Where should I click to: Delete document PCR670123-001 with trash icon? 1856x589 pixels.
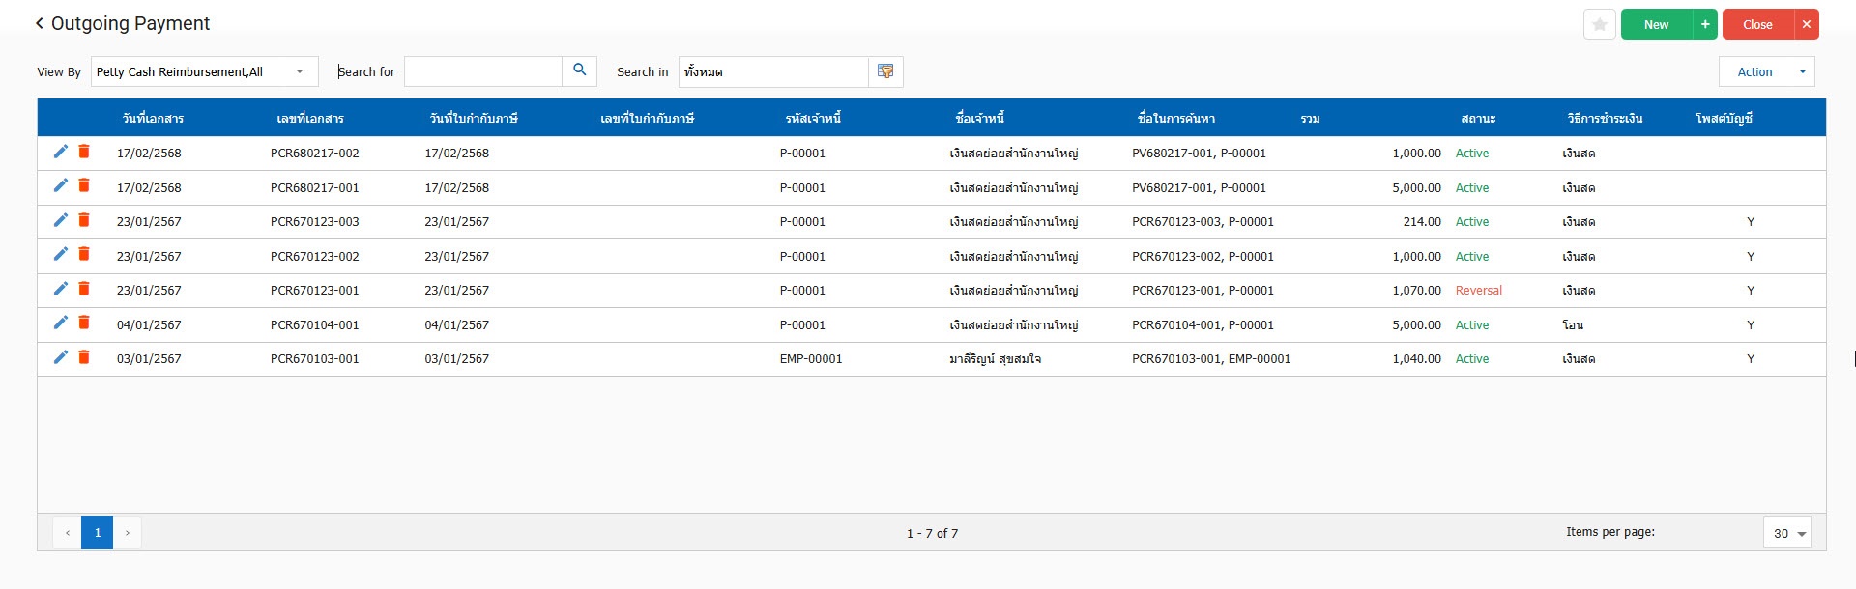pos(84,289)
